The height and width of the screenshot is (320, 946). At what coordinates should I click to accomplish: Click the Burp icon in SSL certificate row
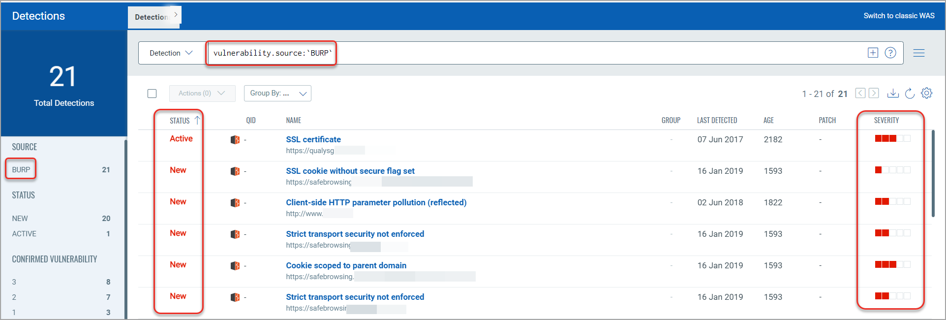click(x=235, y=140)
